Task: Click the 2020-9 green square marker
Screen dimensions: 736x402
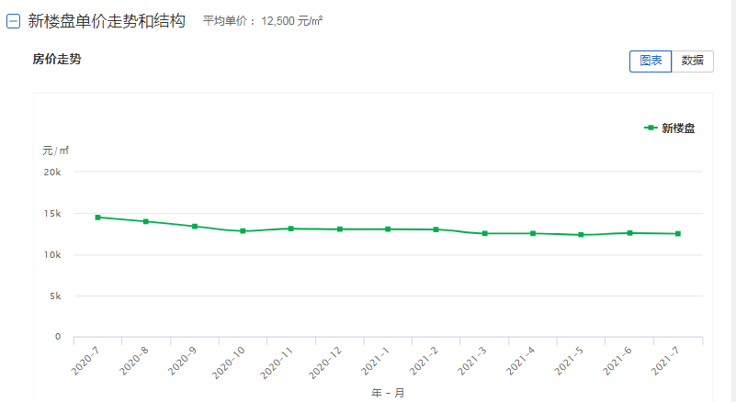Action: point(195,227)
